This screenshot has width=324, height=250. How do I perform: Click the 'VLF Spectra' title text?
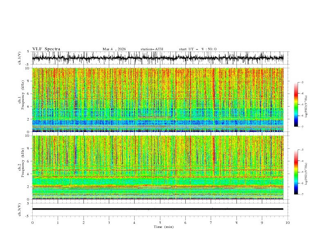pyautogui.click(x=46, y=49)
